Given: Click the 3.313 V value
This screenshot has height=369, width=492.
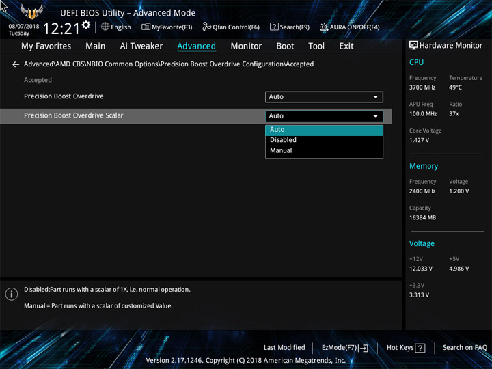Looking at the screenshot, I should coord(419,295).
